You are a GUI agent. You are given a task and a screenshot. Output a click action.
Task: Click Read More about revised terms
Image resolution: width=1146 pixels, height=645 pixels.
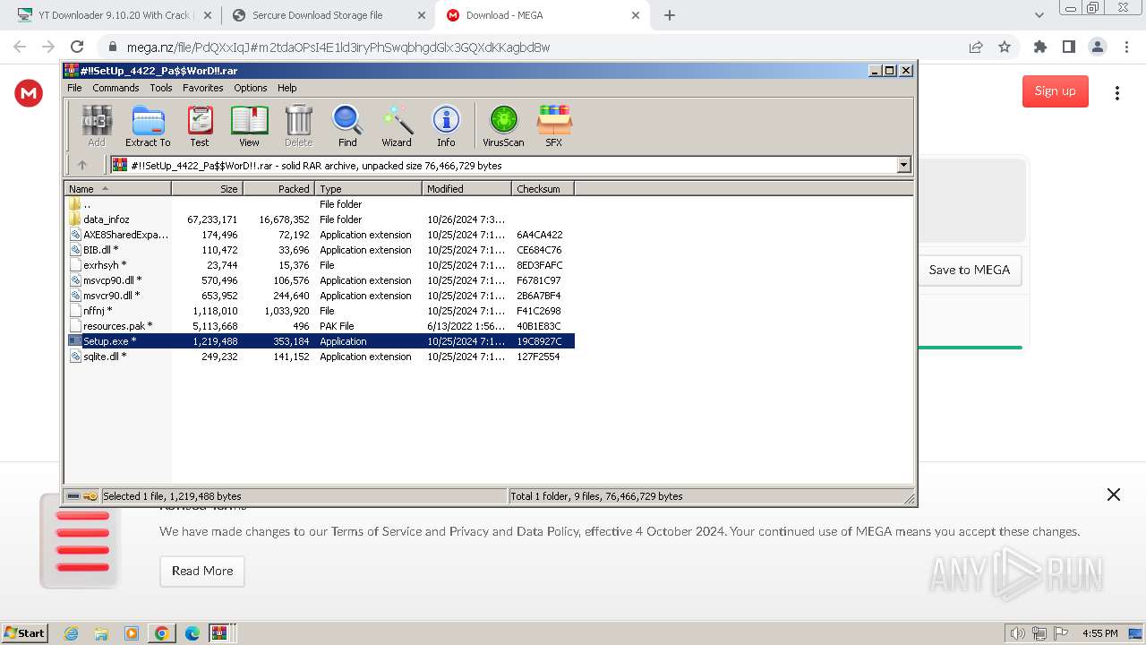point(202,571)
